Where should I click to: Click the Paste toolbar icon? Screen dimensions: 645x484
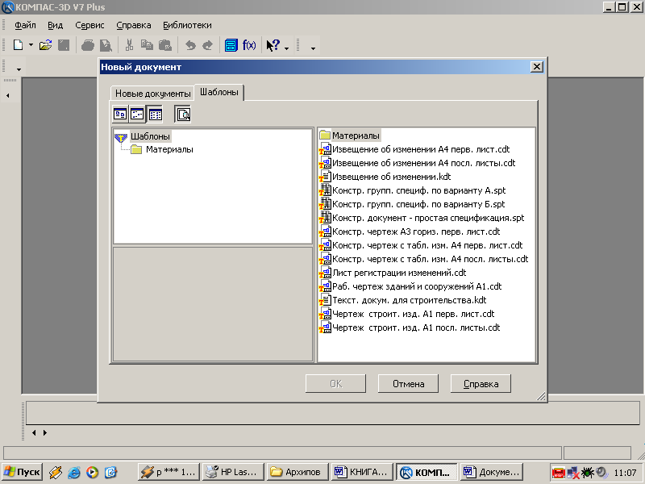[165, 45]
